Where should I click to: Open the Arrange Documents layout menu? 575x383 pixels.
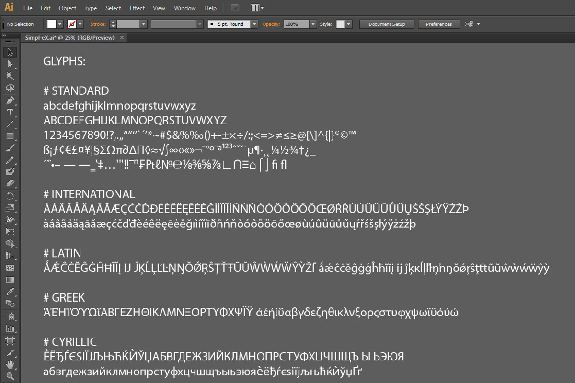(x=257, y=8)
